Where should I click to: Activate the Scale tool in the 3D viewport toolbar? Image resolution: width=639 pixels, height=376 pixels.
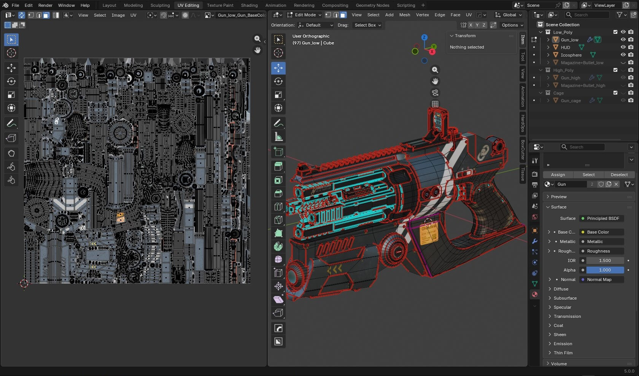[278, 95]
